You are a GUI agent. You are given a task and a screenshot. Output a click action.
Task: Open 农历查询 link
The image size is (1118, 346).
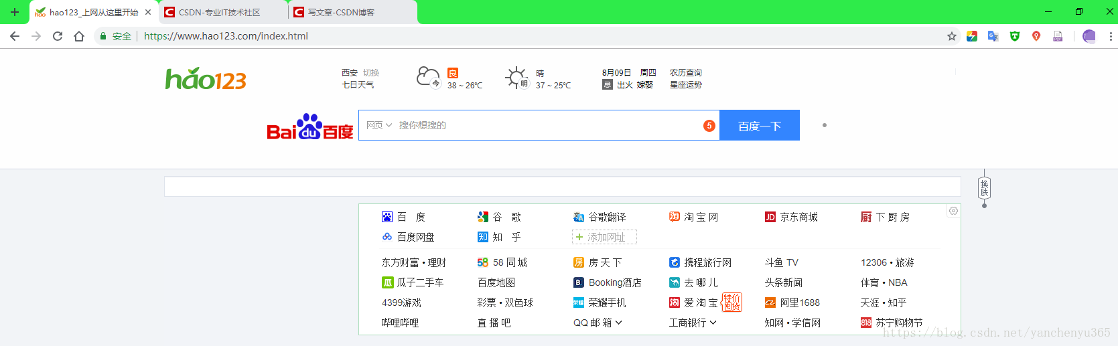[686, 72]
